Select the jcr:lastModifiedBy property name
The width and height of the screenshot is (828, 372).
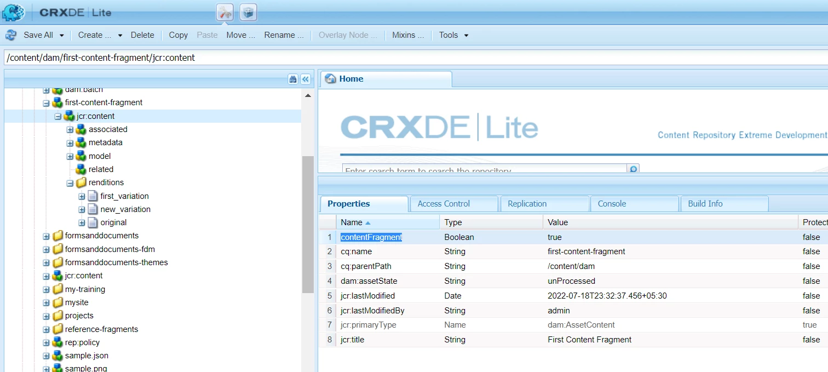point(372,311)
